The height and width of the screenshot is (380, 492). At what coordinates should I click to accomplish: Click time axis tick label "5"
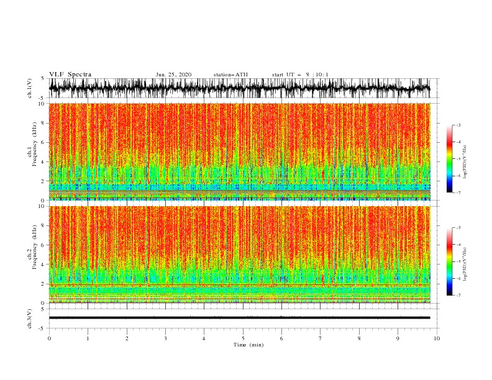[x=243, y=338]
